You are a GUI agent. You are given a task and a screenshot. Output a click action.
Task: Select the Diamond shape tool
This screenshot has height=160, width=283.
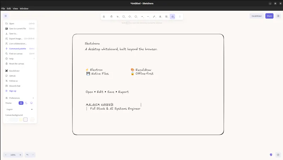coord(130,17)
